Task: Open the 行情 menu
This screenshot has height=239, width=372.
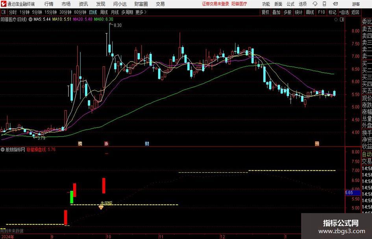Action: point(49,4)
